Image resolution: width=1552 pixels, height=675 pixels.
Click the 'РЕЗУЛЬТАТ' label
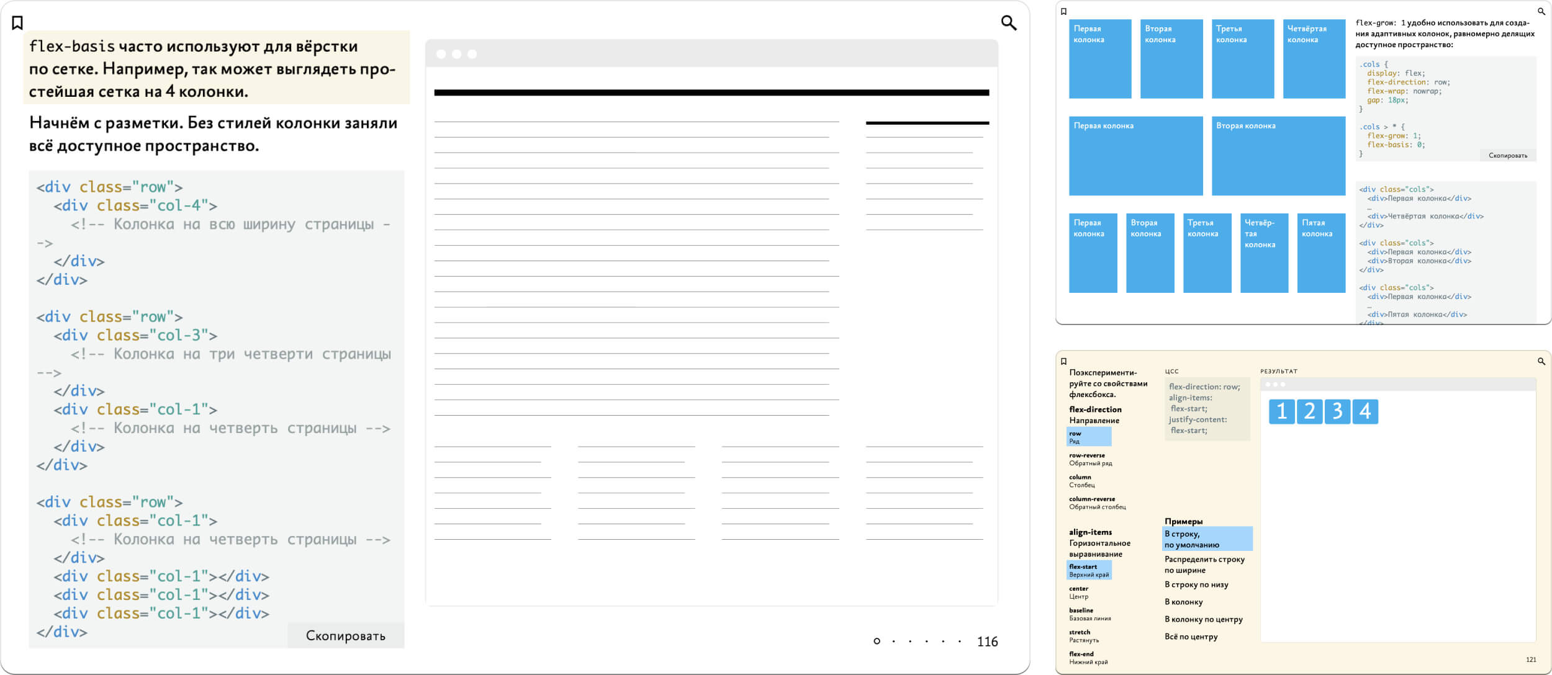click(x=1279, y=371)
